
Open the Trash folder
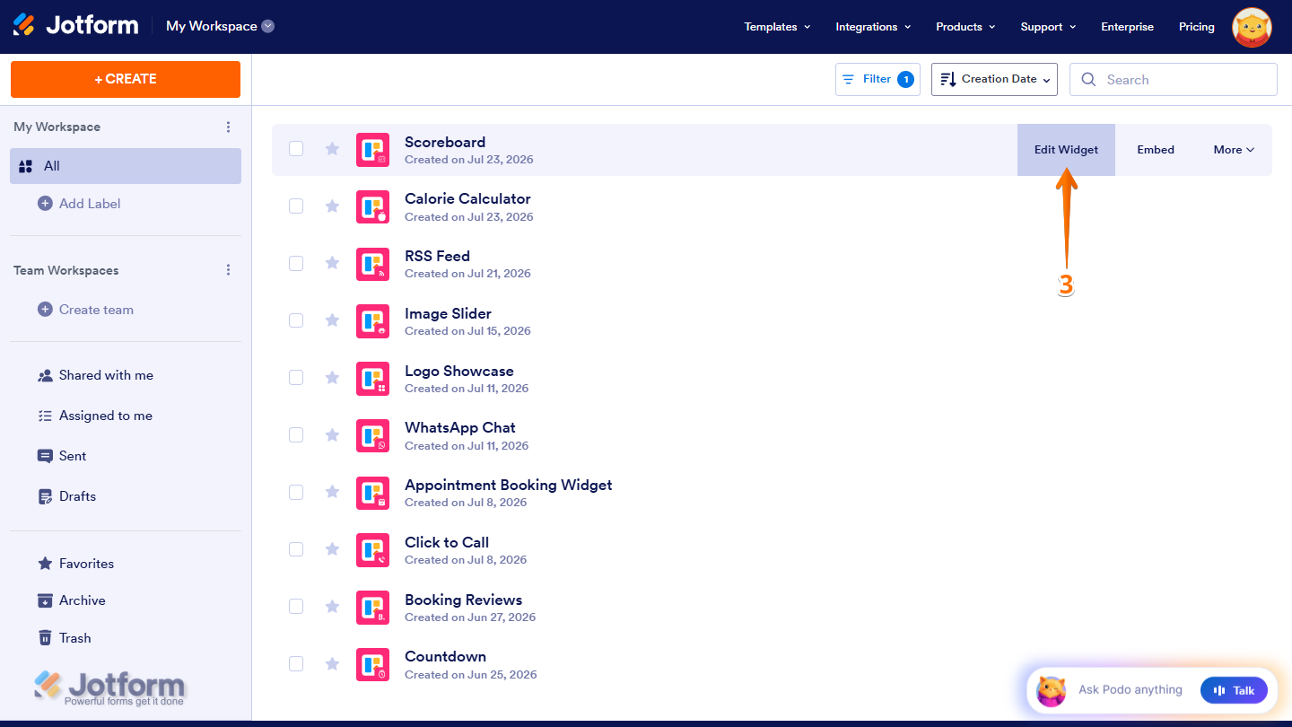pyautogui.click(x=64, y=638)
